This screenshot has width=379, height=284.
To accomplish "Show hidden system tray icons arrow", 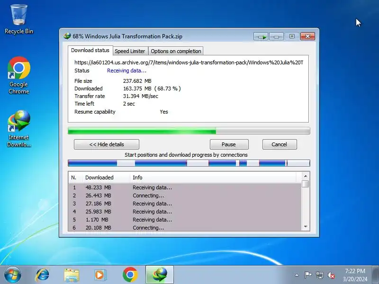I will pyautogui.click(x=297, y=275).
